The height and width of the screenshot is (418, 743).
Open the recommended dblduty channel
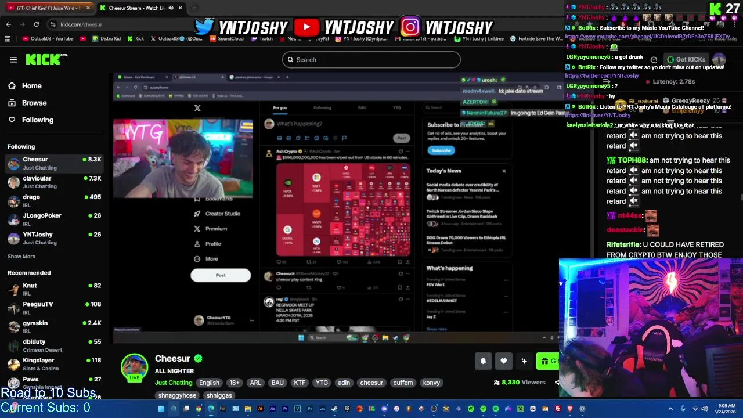54,345
